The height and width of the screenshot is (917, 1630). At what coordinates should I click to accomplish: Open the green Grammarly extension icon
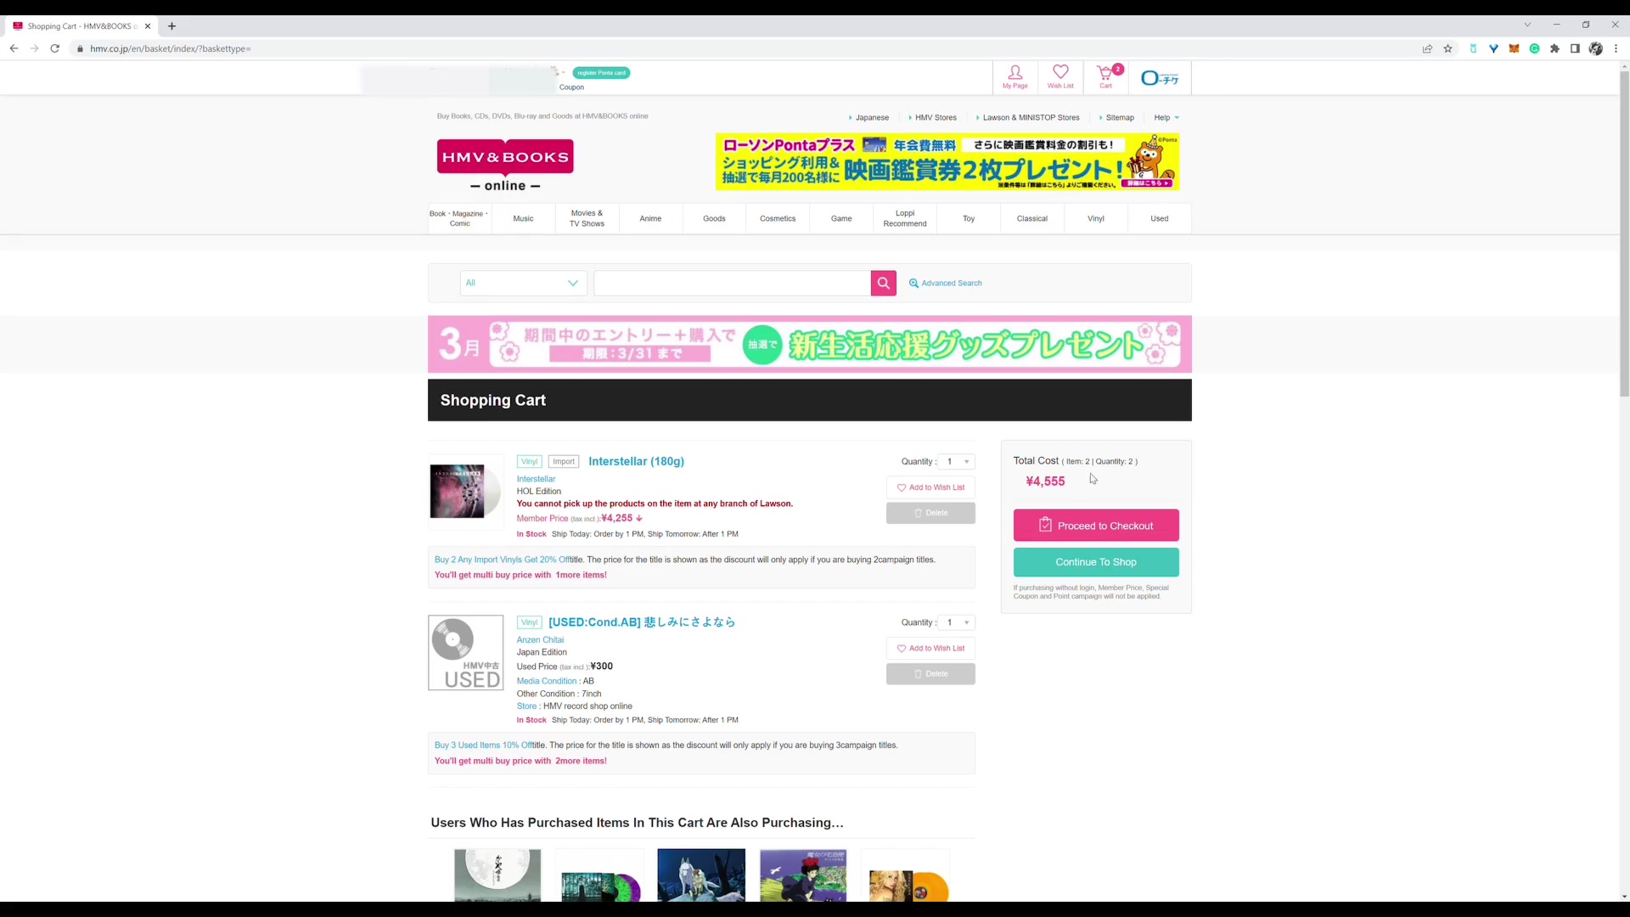tap(1534, 48)
